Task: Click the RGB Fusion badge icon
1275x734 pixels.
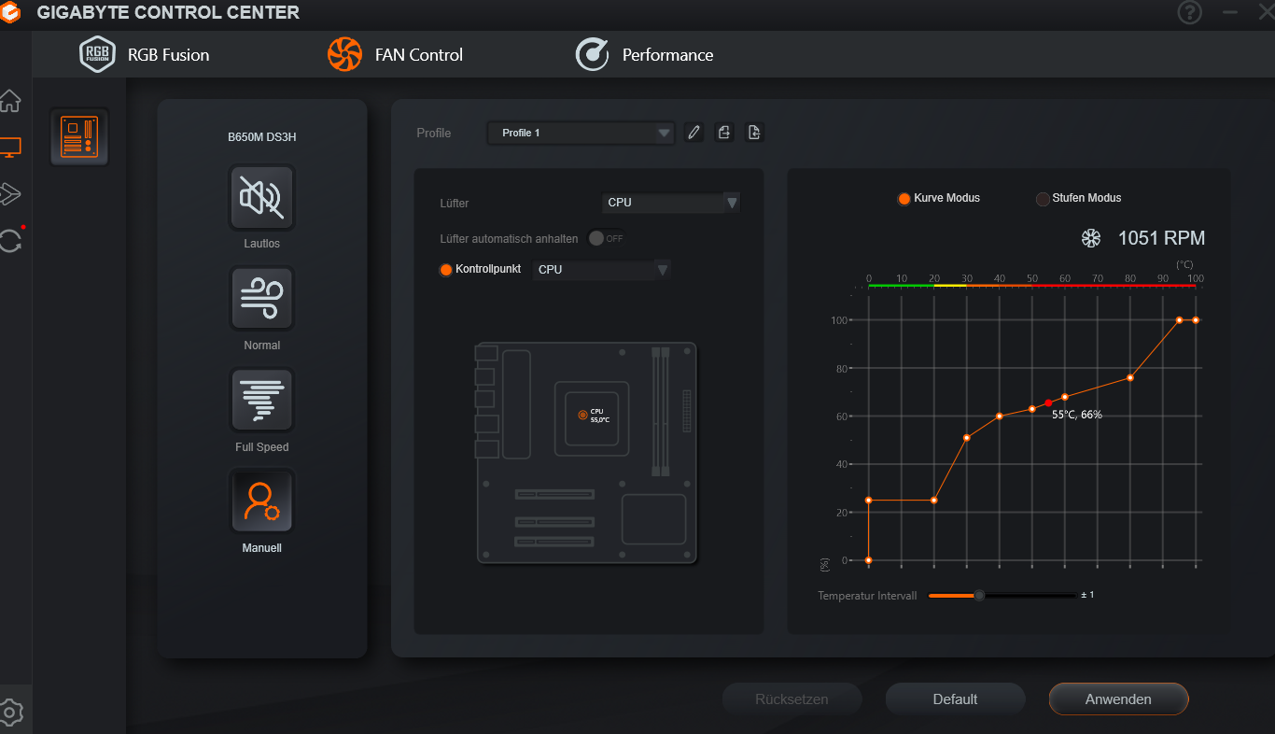Action: pyautogui.click(x=97, y=55)
